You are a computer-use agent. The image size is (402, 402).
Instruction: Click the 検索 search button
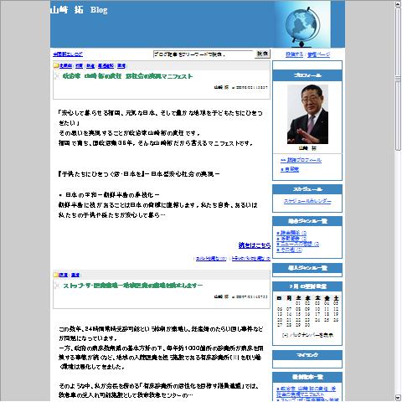coord(262,54)
